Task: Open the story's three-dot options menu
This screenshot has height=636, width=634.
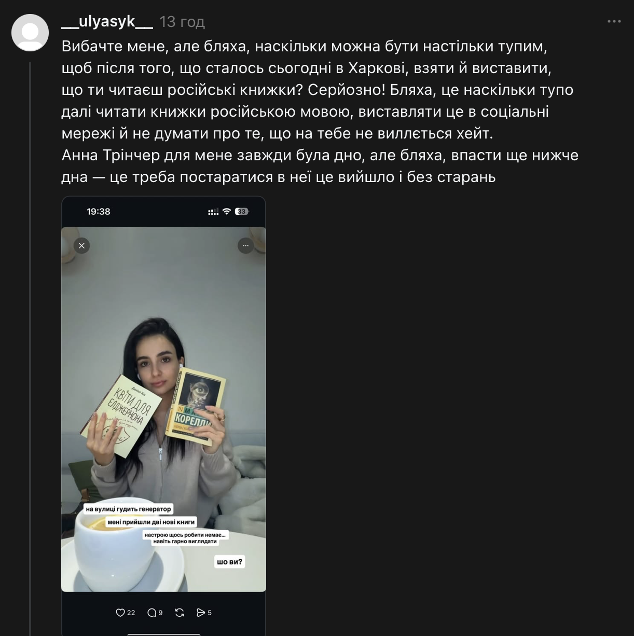Action: [245, 246]
